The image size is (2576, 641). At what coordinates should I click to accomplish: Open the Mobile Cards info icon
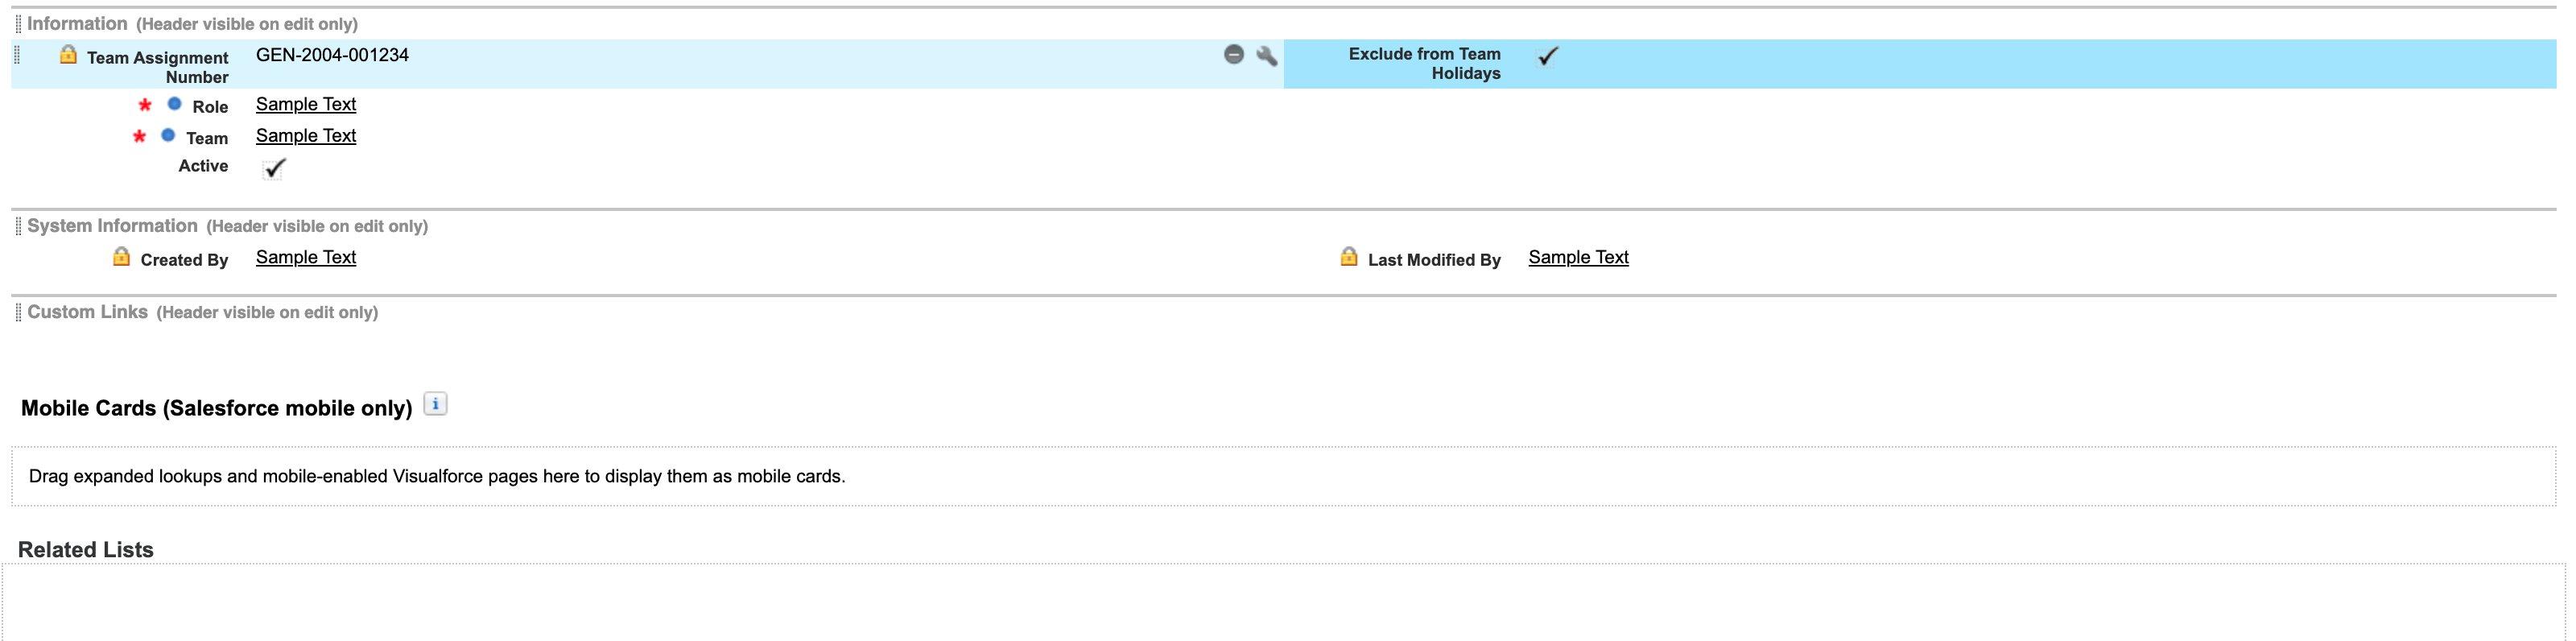[x=435, y=404]
